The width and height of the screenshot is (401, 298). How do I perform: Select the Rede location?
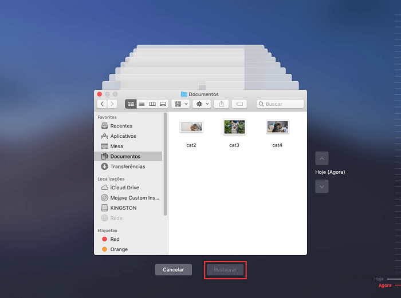coord(128,218)
